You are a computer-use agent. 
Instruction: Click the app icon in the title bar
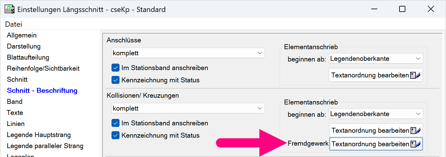click(10, 9)
